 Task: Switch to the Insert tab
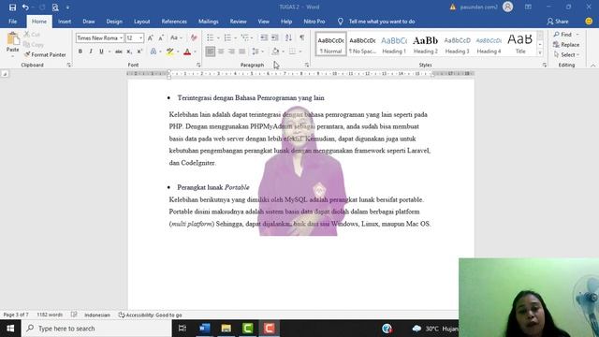65,22
